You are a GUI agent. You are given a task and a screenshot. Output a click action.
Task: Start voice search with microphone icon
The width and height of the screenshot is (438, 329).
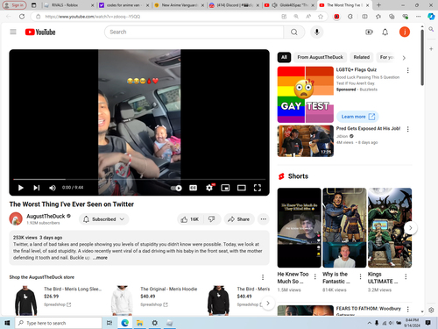point(317,32)
